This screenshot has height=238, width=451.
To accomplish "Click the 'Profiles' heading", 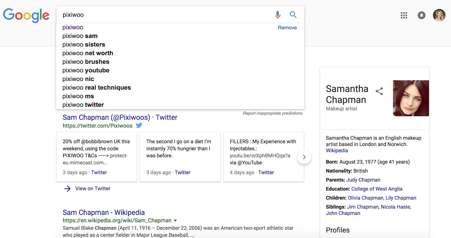I will click(338, 230).
